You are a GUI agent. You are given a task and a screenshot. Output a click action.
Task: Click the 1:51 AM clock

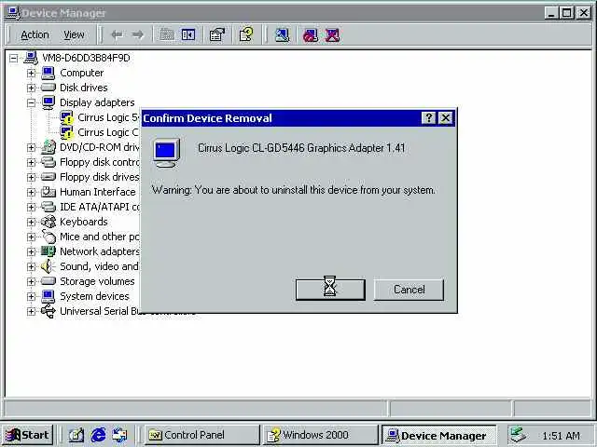click(562, 436)
